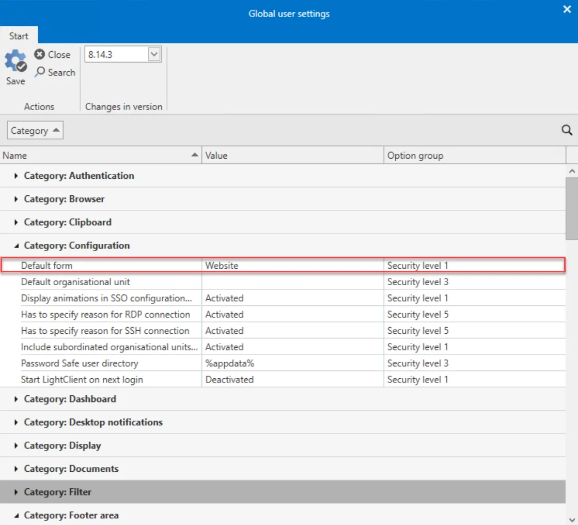Click the Close icon in Actions group
Viewport: 578px width, 525px height.
[39, 54]
